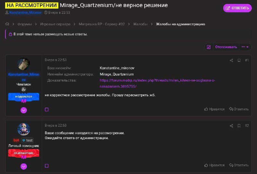This screenshot has width=257, height=174.
Task: Expand user details under bot profile
Action: [x=24, y=166]
